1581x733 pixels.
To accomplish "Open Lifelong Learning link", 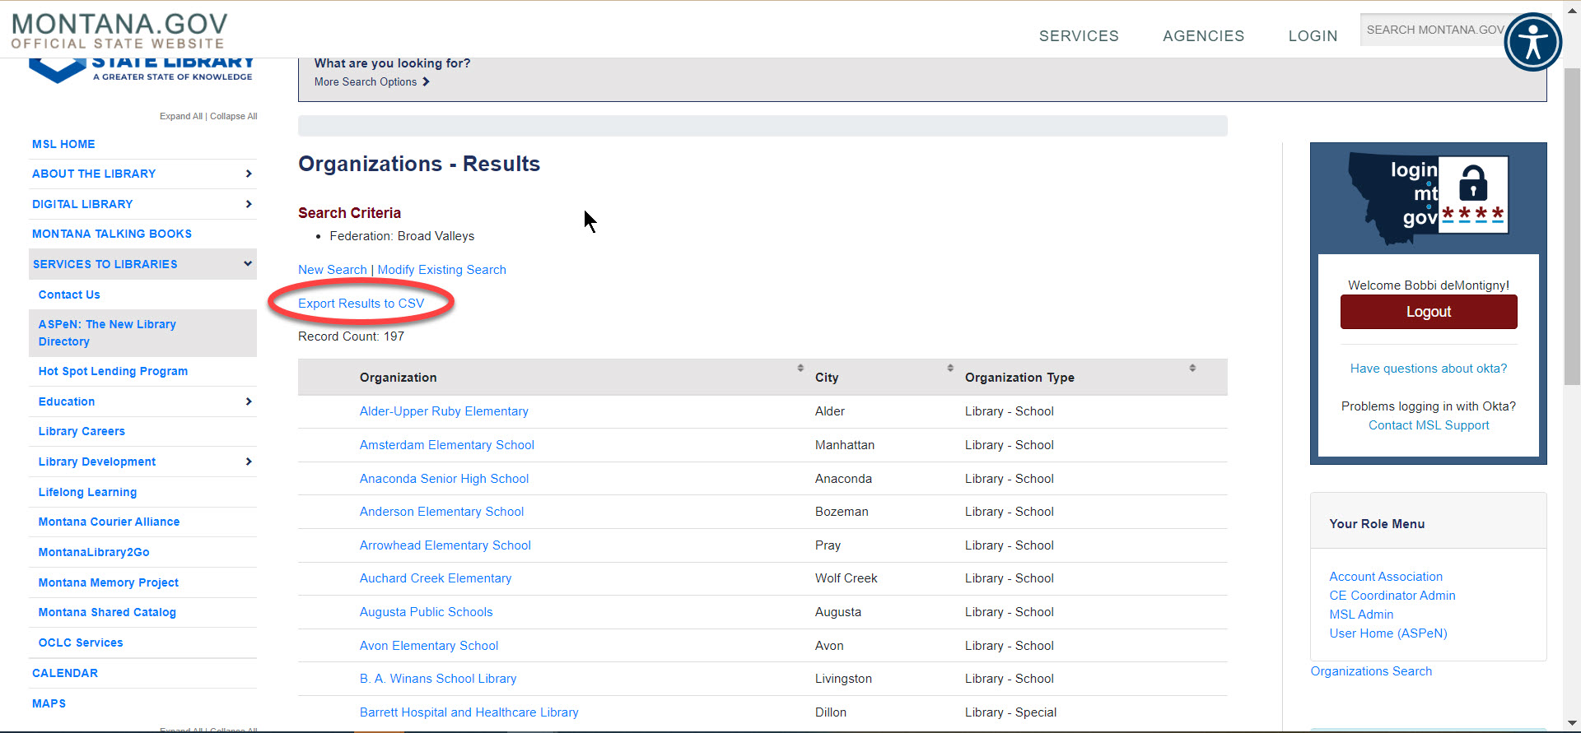I will [x=87, y=492].
